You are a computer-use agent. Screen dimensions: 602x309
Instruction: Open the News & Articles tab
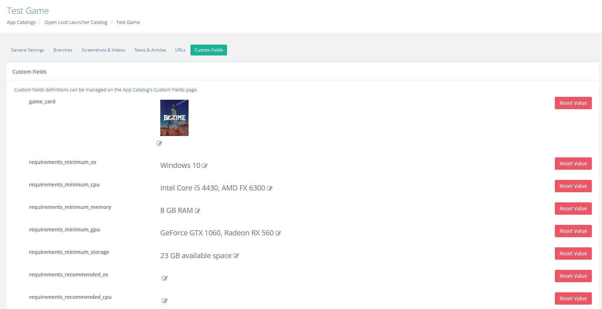150,50
